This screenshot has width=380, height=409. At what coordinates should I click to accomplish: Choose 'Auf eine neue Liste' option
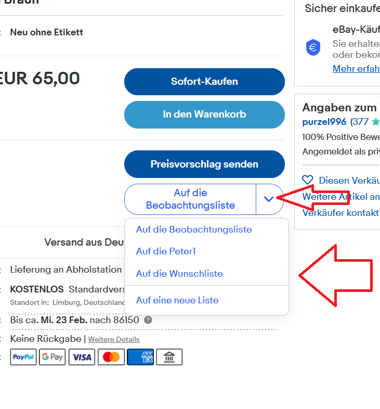pyautogui.click(x=177, y=300)
